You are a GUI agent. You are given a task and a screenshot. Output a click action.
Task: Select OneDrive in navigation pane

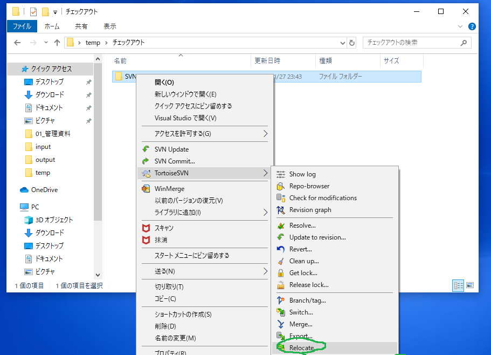(44, 190)
